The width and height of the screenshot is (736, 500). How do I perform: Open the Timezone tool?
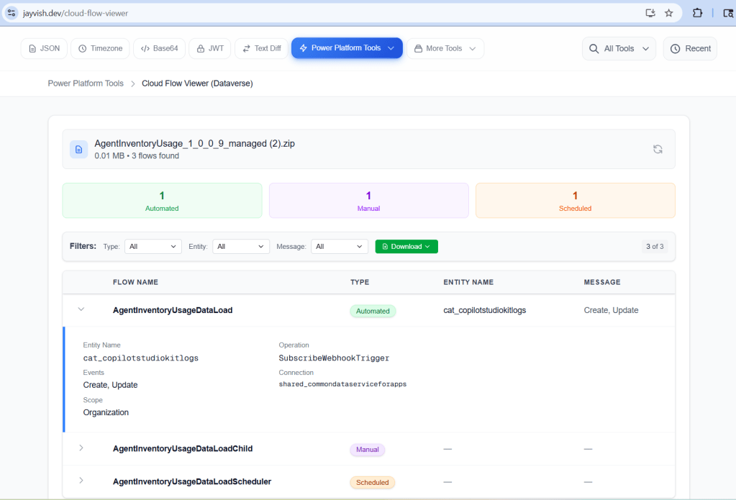[100, 48]
